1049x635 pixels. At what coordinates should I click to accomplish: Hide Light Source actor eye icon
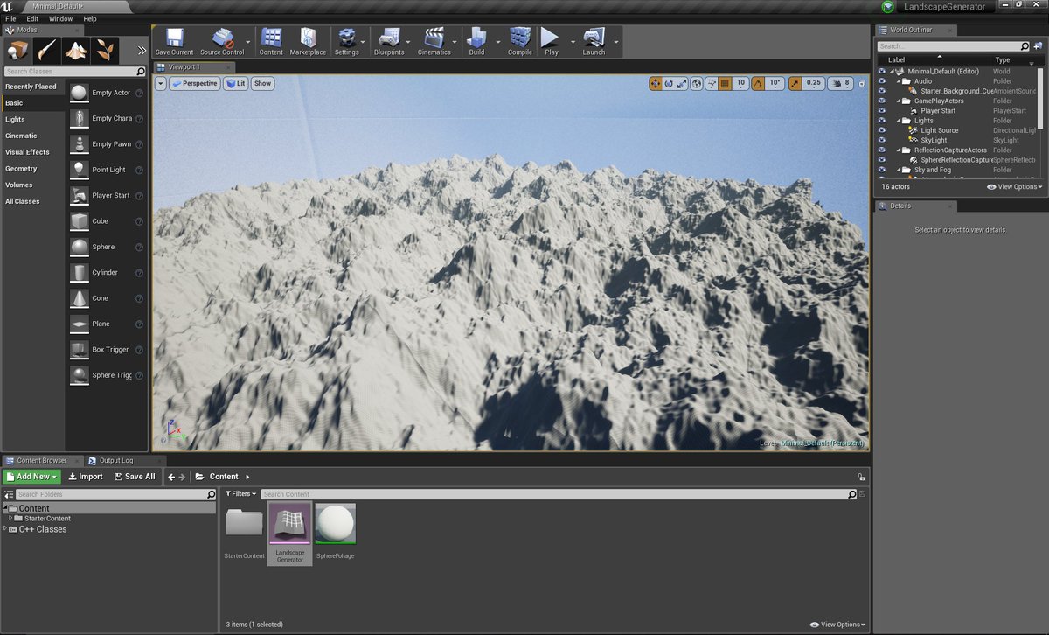pyautogui.click(x=882, y=130)
